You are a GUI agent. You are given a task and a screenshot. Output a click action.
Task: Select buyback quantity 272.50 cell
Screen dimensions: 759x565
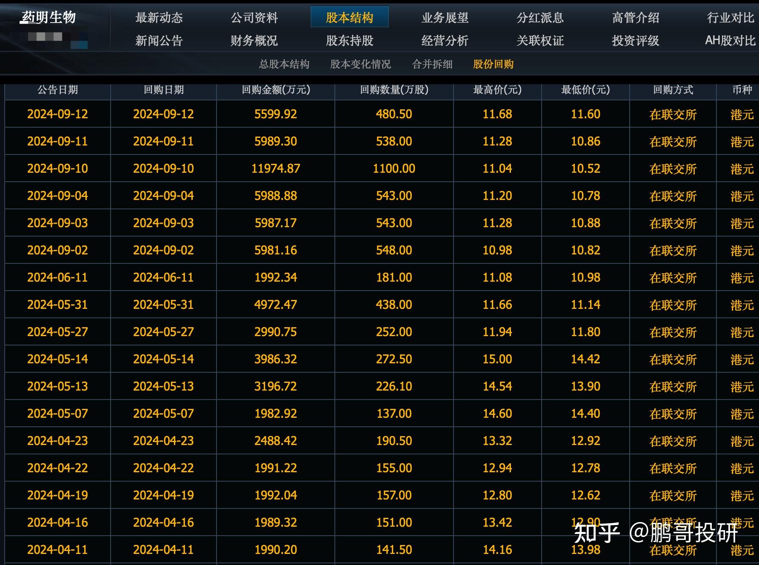(x=394, y=359)
